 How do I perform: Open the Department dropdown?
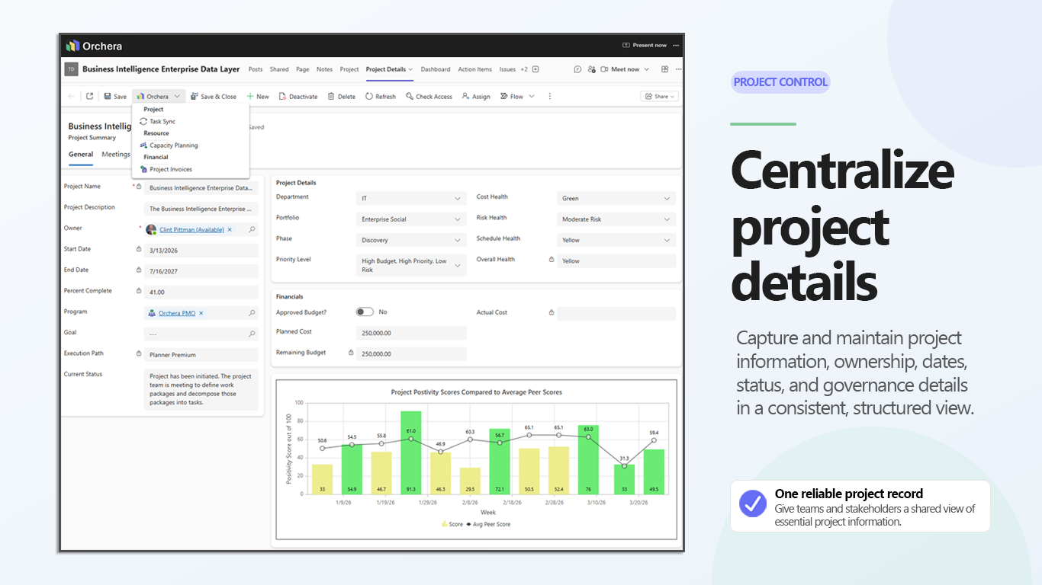pos(411,199)
